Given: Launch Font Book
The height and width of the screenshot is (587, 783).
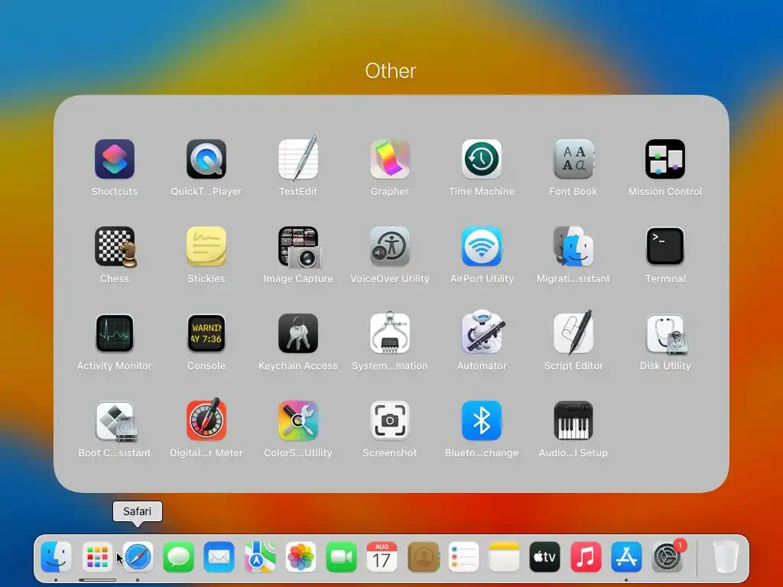Looking at the screenshot, I should (573, 159).
